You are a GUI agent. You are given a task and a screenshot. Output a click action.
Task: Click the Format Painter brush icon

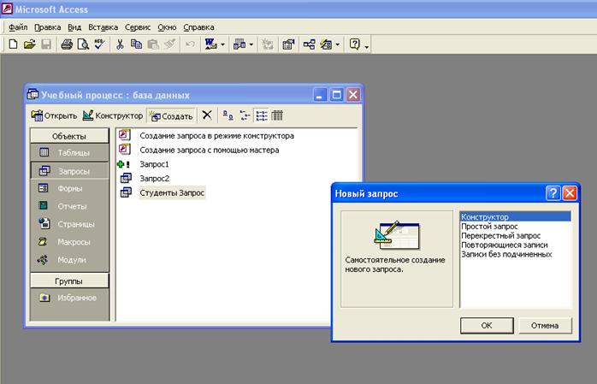[169, 44]
